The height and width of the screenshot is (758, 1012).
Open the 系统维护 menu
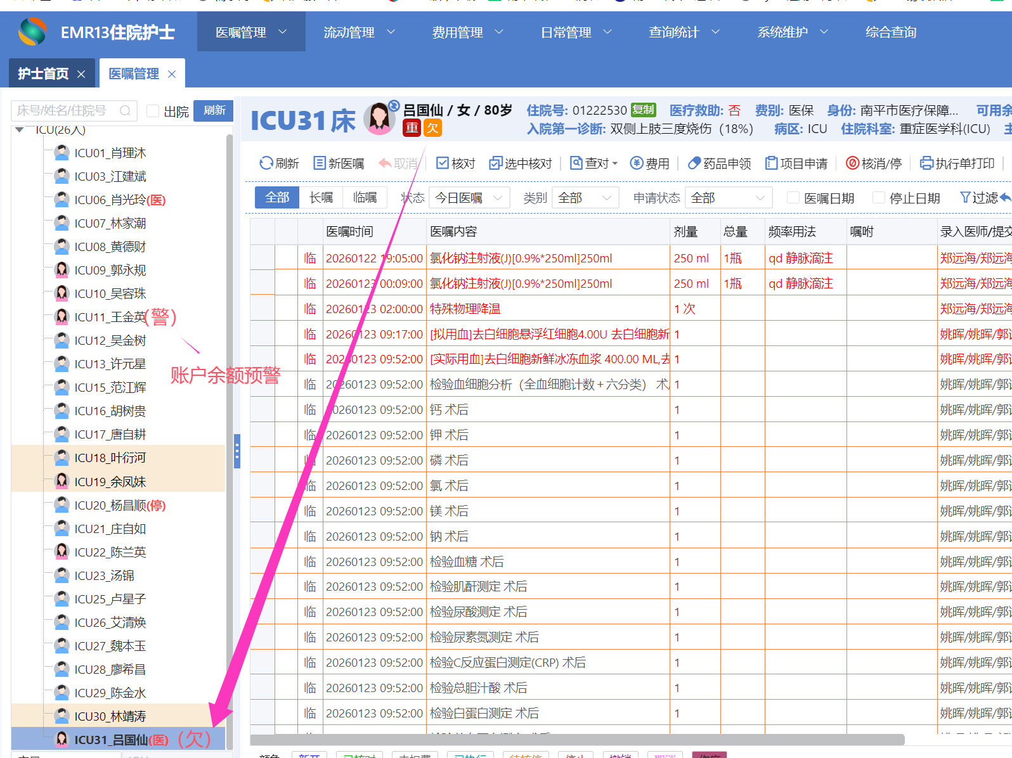pyautogui.click(x=793, y=32)
